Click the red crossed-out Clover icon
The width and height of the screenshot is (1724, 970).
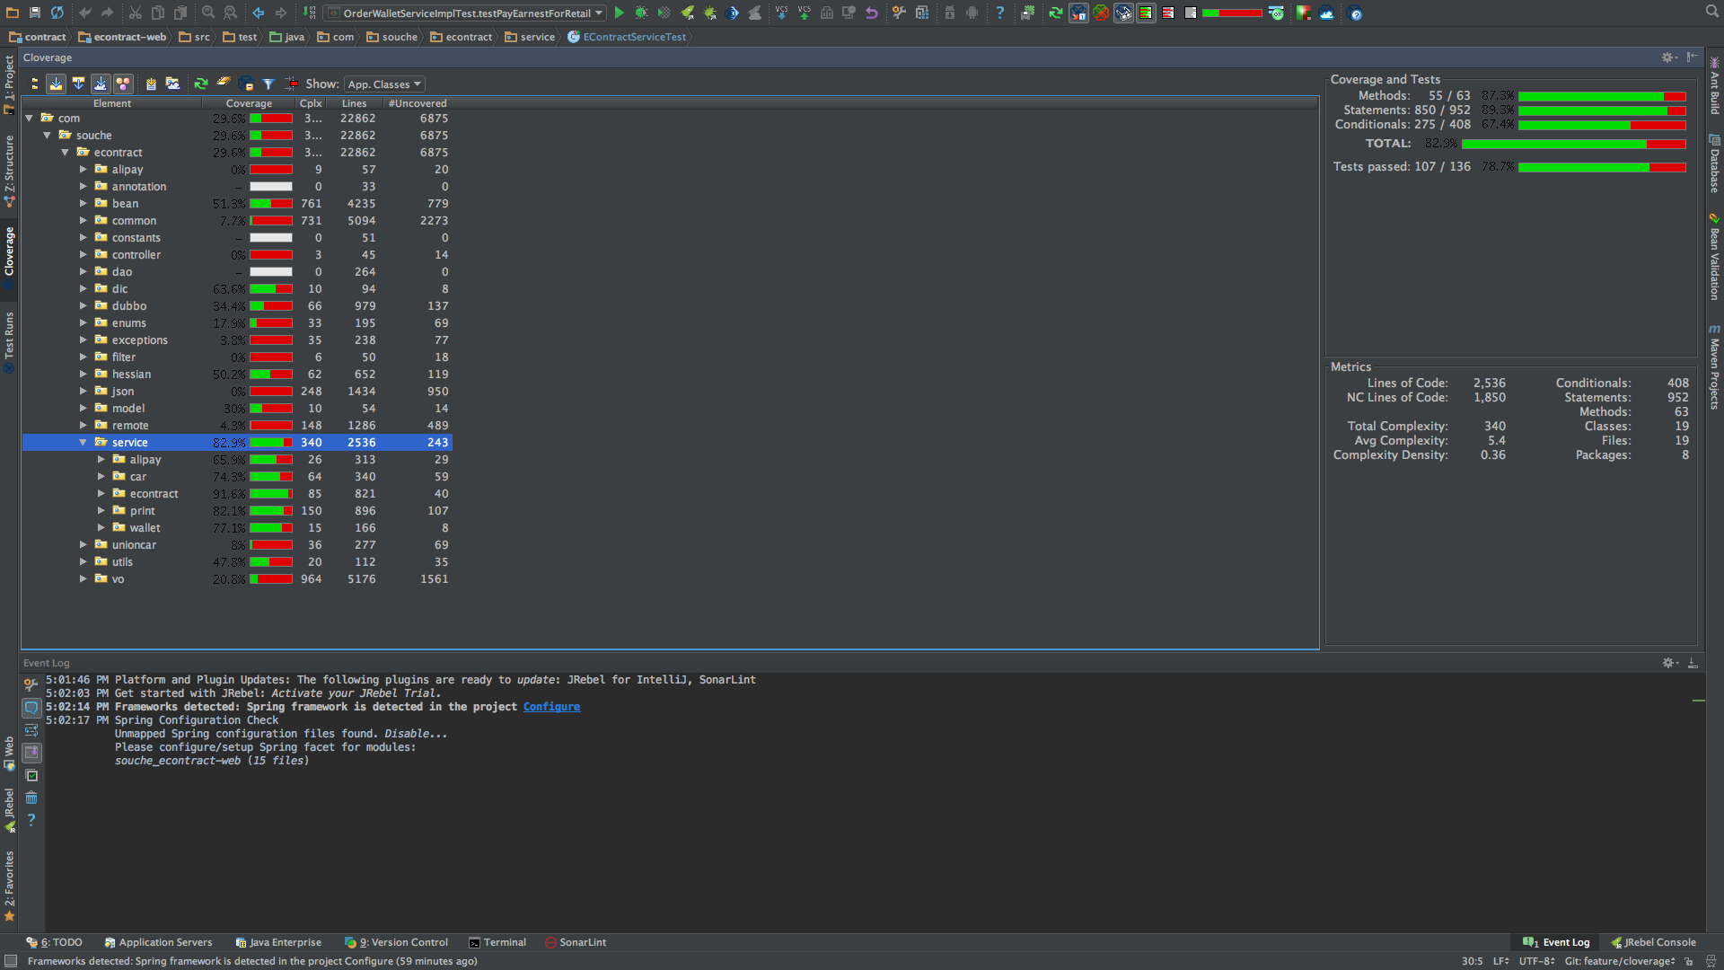(x=1101, y=13)
